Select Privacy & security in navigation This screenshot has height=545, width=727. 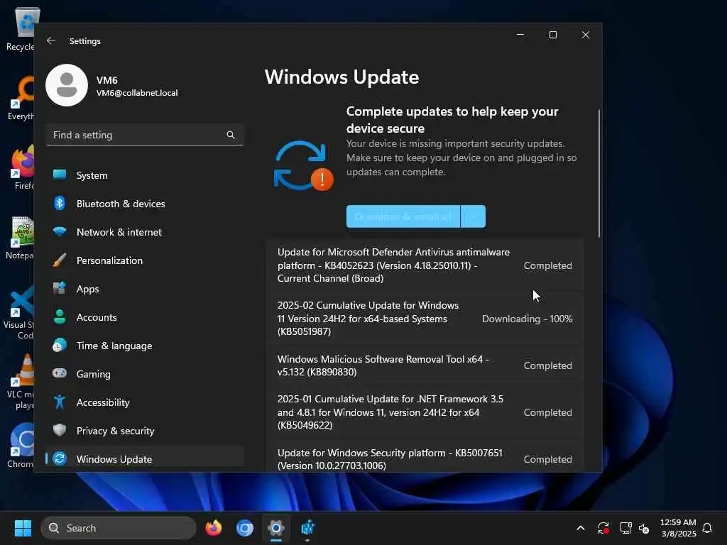[145, 431]
